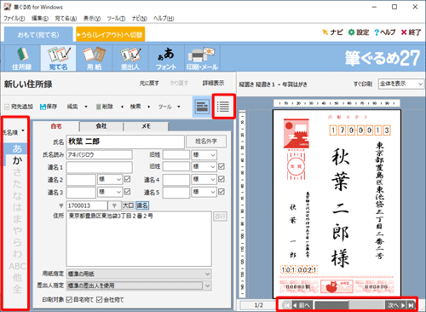Open the 宛て名 menu

pyautogui.click(x=66, y=19)
